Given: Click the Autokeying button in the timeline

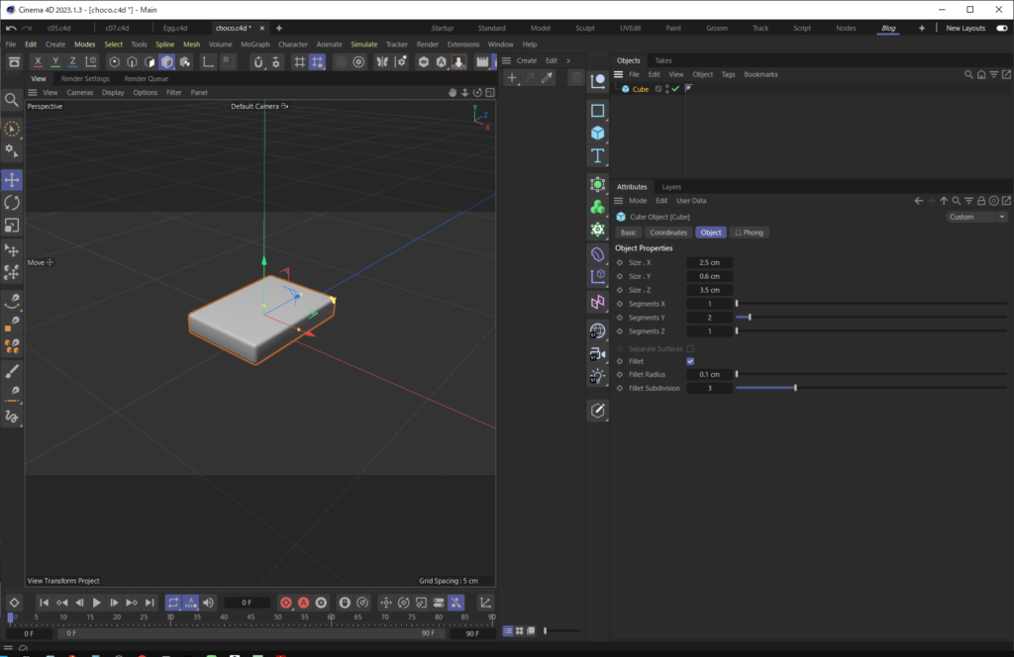Looking at the screenshot, I should point(303,603).
